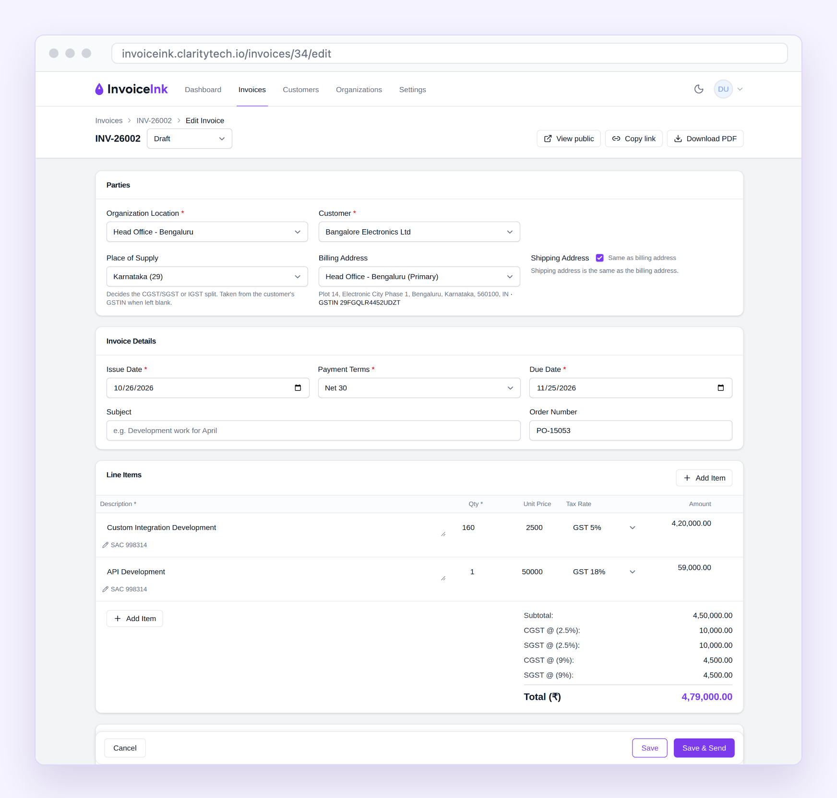Edit the SAC code pencil for Custom Integration Development
Viewport: 837px width, 798px height.
[x=105, y=545]
